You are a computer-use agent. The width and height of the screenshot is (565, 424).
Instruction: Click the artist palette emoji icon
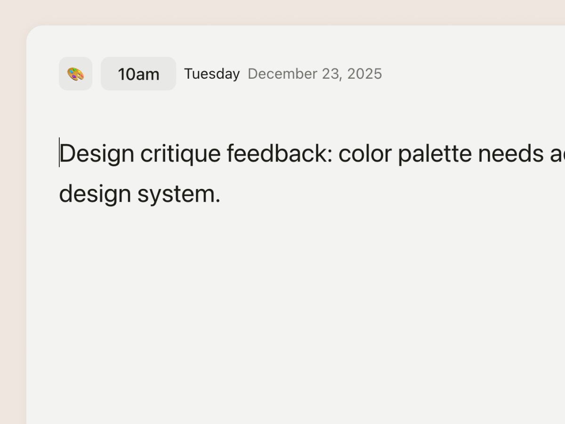(75, 74)
